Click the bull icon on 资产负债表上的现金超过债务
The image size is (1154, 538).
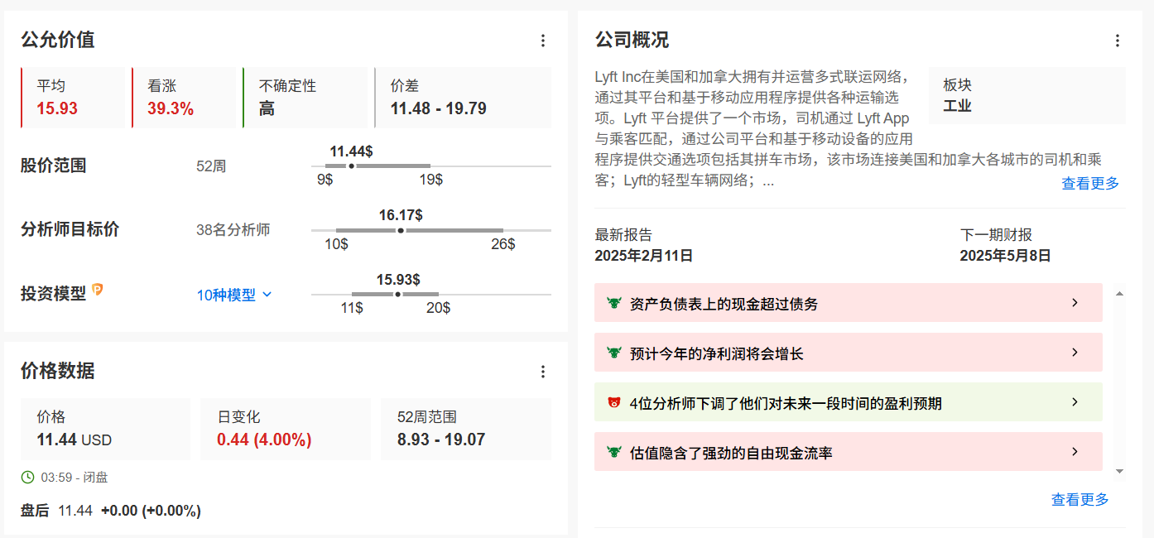[614, 303]
